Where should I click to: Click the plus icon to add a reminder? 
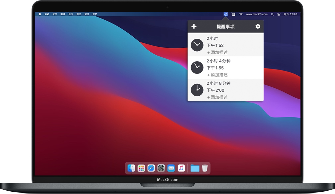[194, 26]
